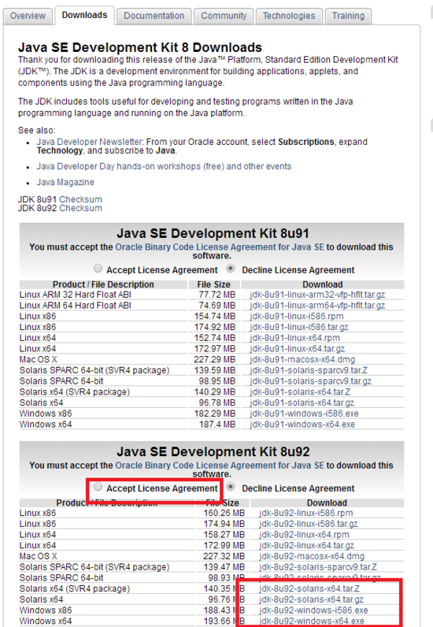
Task: Download jdk-8u91-linux-arm32-vfp-hflt.tar.gz
Action: tap(317, 295)
